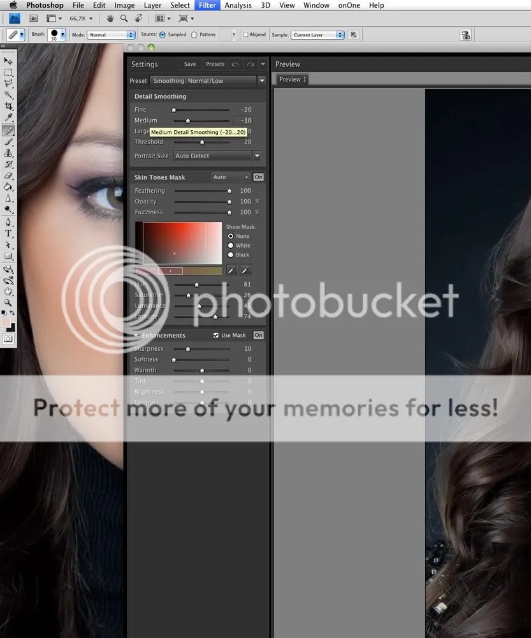
Task: Select the Path Selection tool
Action: (8, 245)
